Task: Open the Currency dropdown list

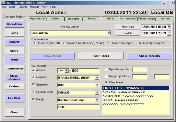Action: point(97,78)
